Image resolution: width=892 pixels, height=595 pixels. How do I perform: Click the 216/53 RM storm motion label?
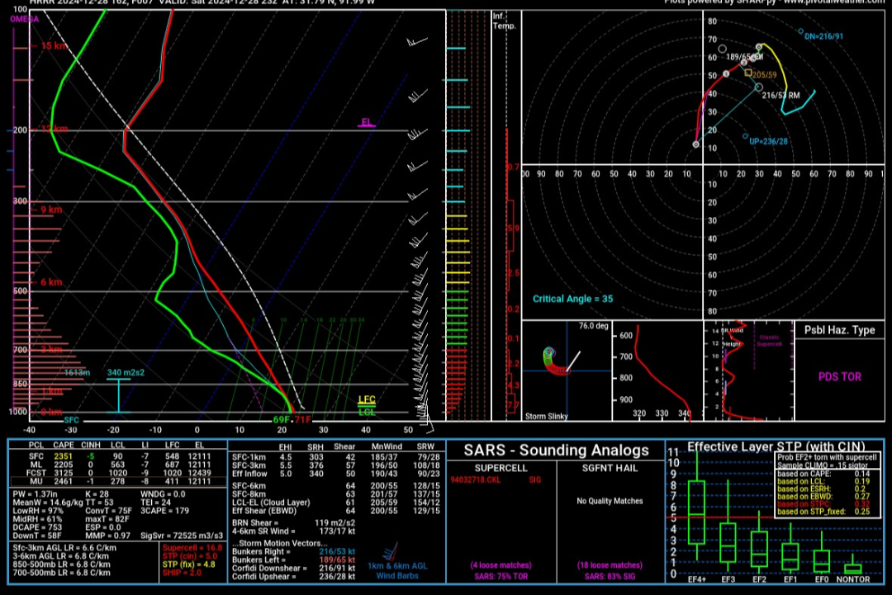click(x=781, y=95)
